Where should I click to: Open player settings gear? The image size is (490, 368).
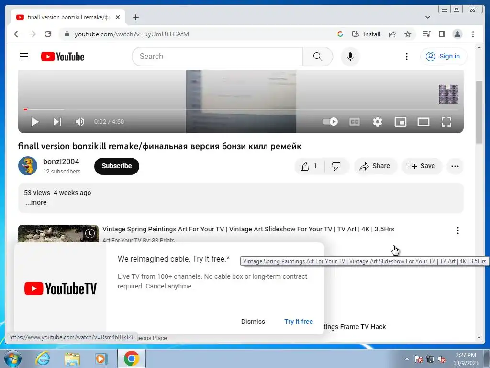coord(378,121)
